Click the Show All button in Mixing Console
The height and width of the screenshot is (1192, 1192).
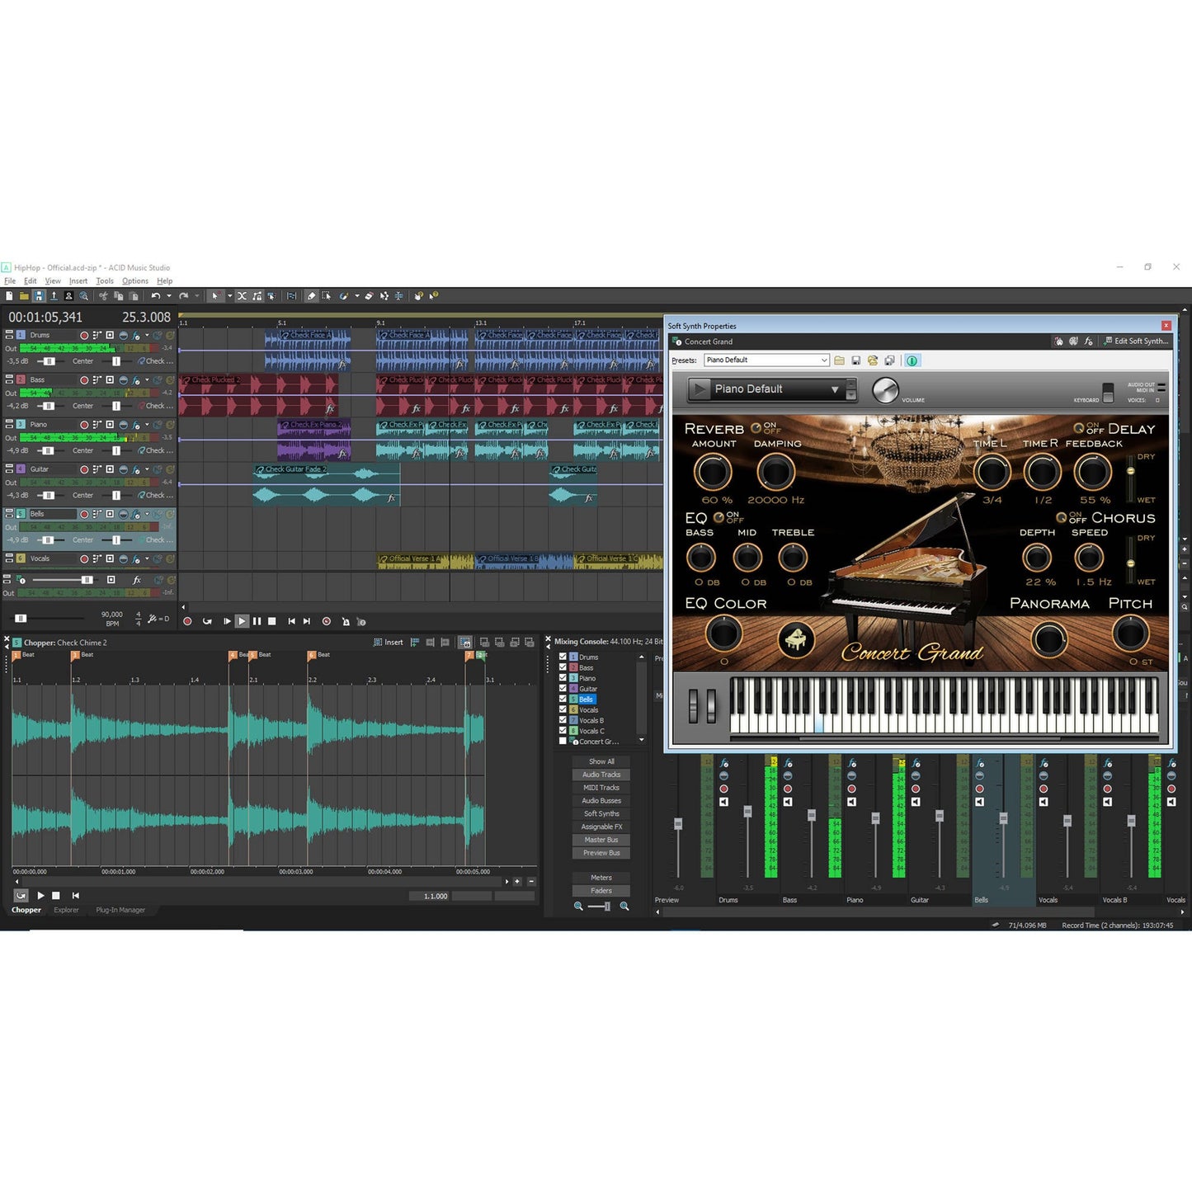click(601, 761)
